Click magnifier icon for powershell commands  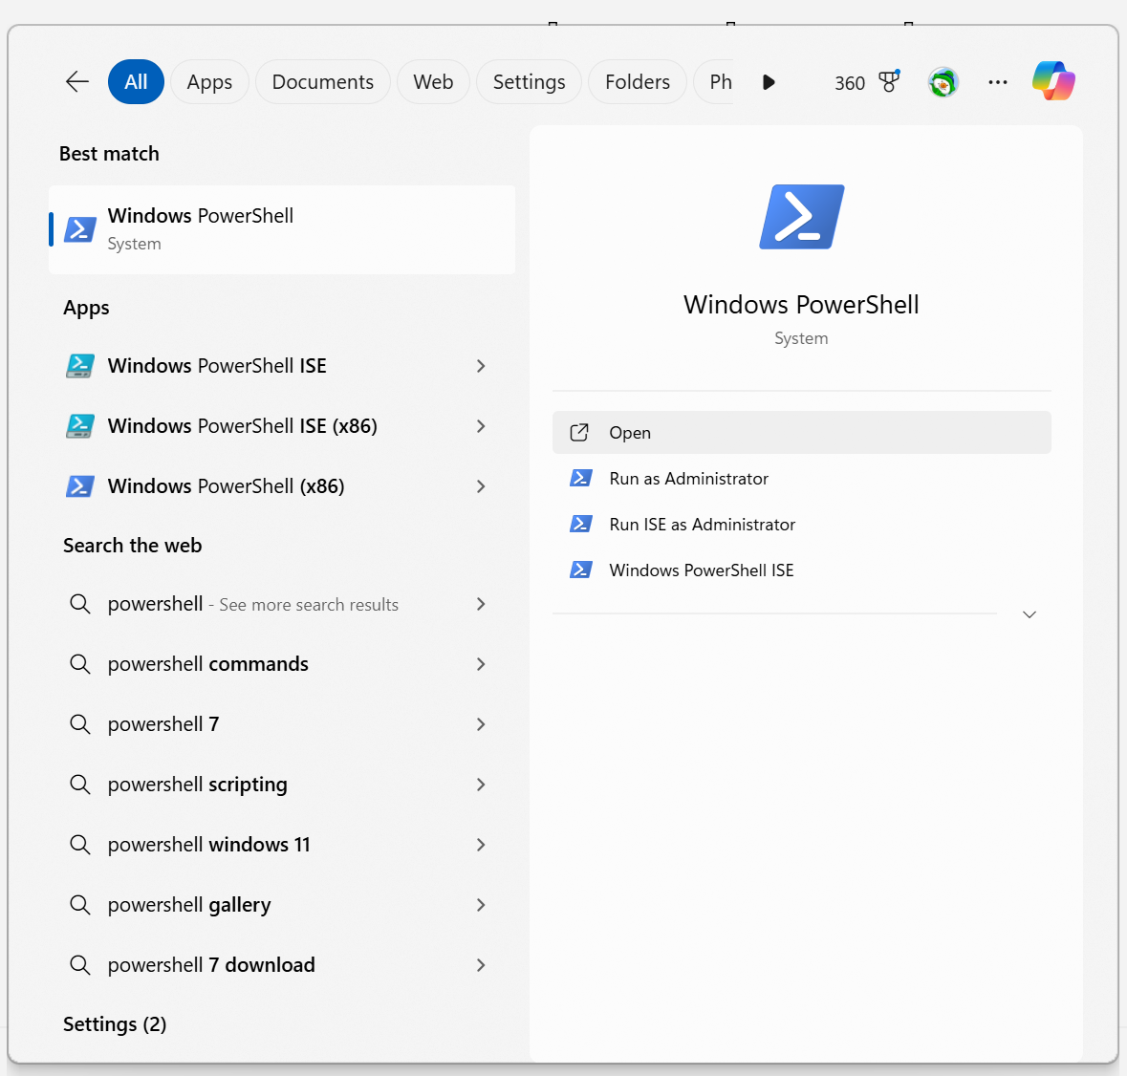point(79,664)
